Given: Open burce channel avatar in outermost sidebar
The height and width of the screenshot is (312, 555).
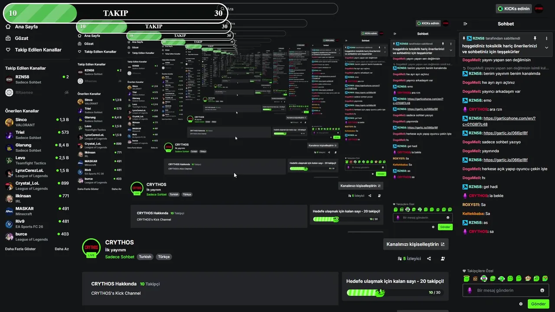Looking at the screenshot, I should click(x=9, y=237).
